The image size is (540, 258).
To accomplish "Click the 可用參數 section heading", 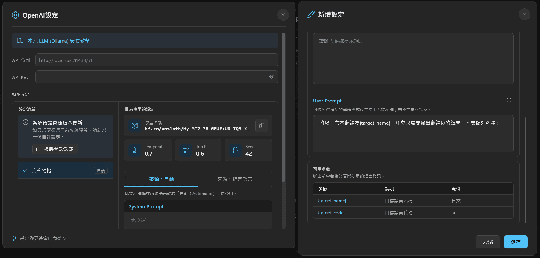I will tap(322, 169).
